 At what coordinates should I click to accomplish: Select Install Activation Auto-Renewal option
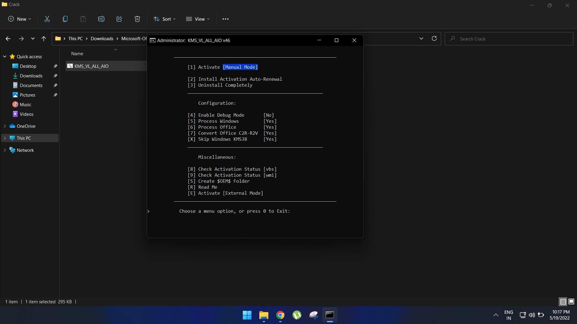coord(240,79)
